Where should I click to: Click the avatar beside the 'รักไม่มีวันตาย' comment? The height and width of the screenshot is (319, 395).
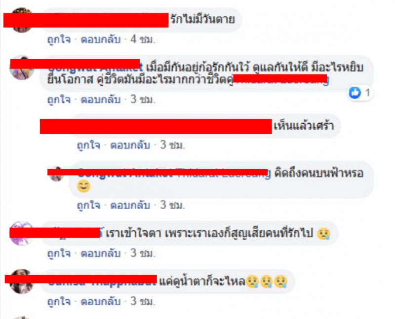pos(22,20)
